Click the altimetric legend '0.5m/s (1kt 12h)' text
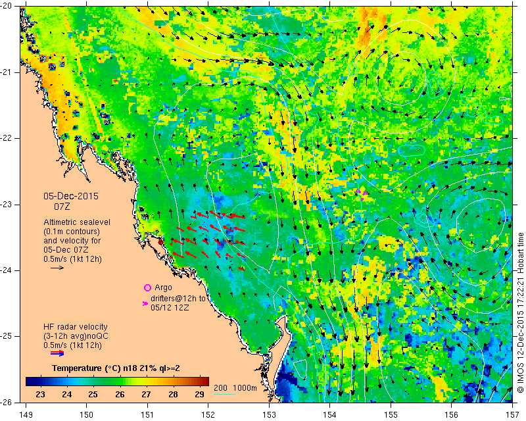Image resolution: width=526 pixels, height=421 pixels. (x=72, y=259)
